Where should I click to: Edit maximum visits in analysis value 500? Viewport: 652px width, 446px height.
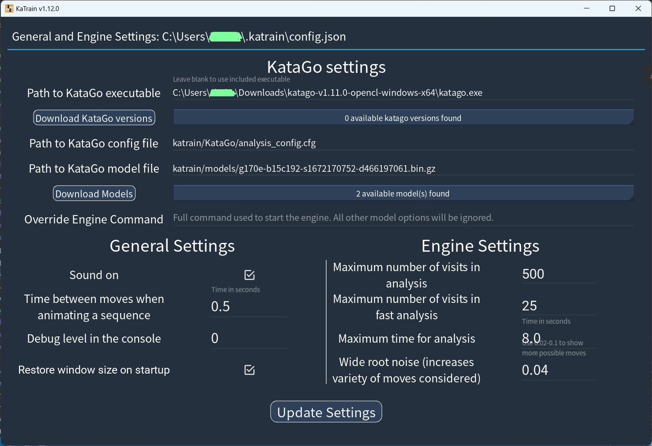(x=559, y=274)
